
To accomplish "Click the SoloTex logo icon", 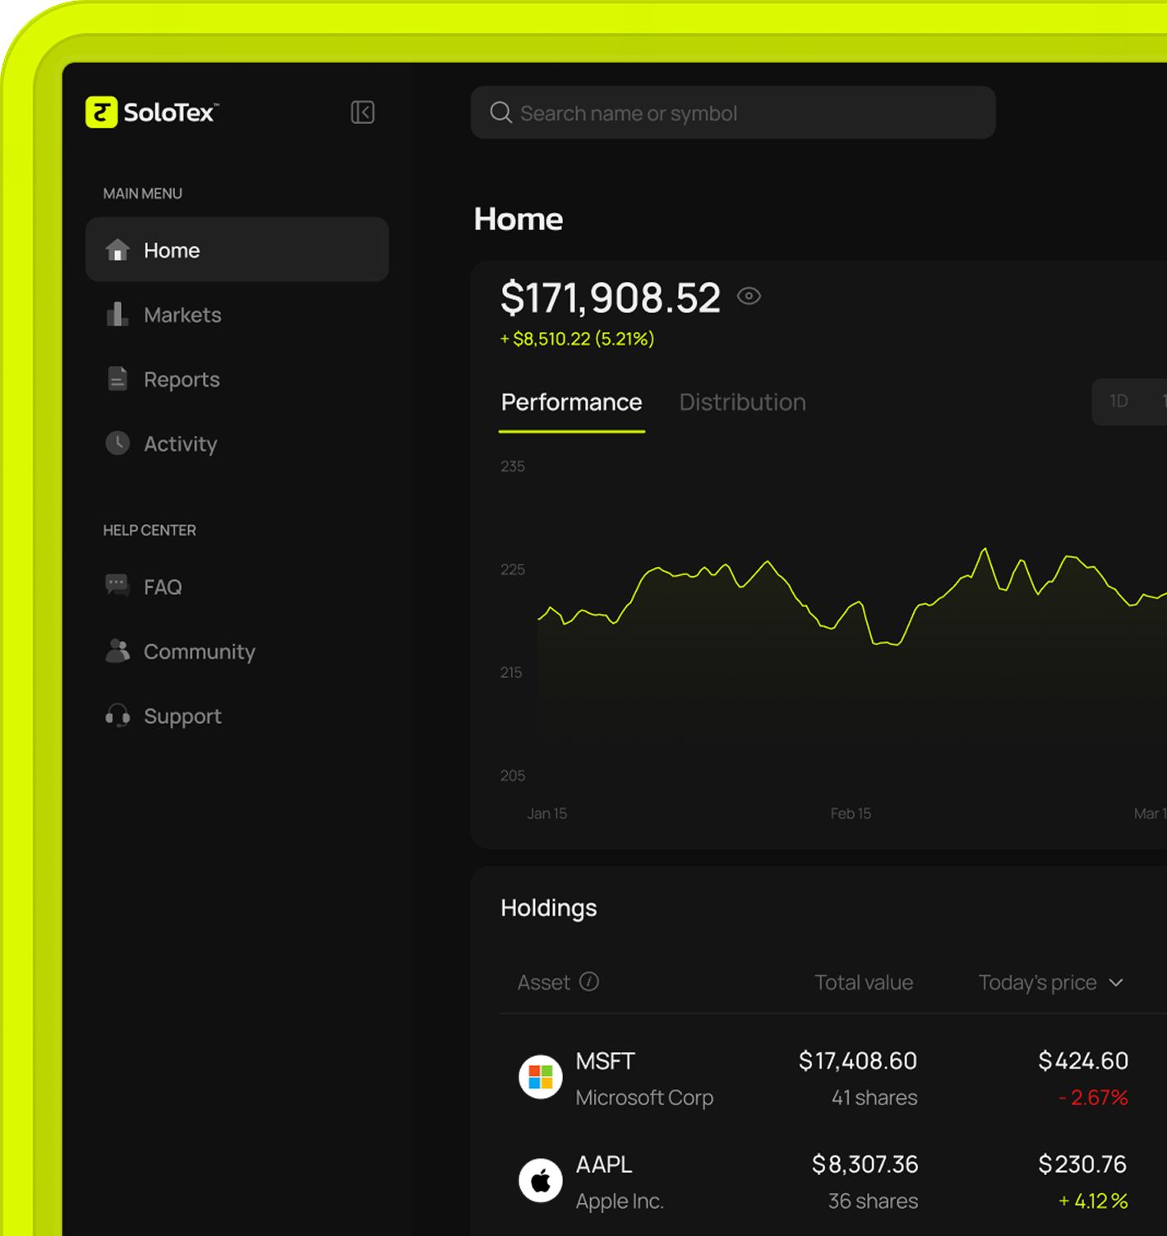I will (x=102, y=113).
